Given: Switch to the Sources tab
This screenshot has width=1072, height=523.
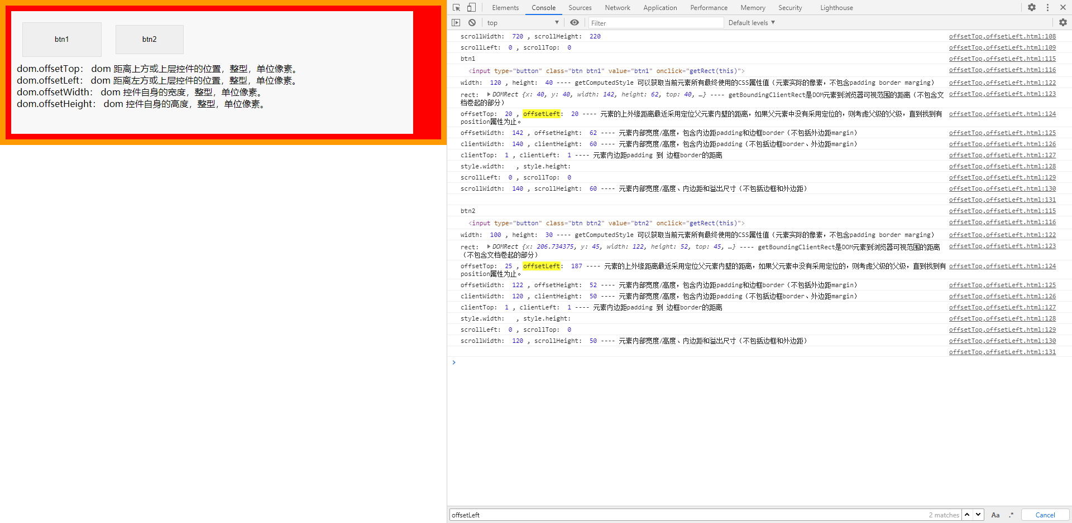Looking at the screenshot, I should (580, 7).
